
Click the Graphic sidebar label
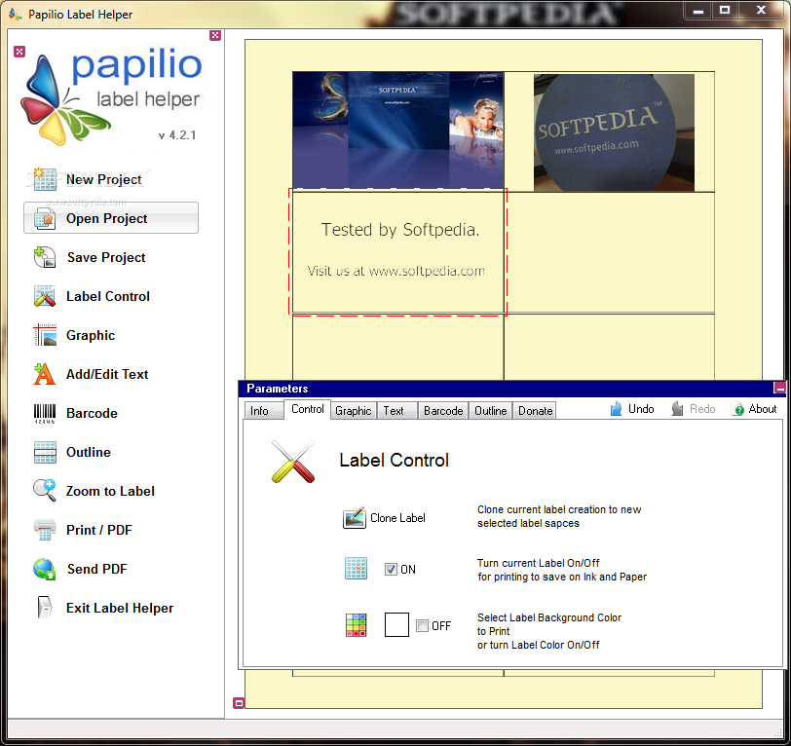91,335
